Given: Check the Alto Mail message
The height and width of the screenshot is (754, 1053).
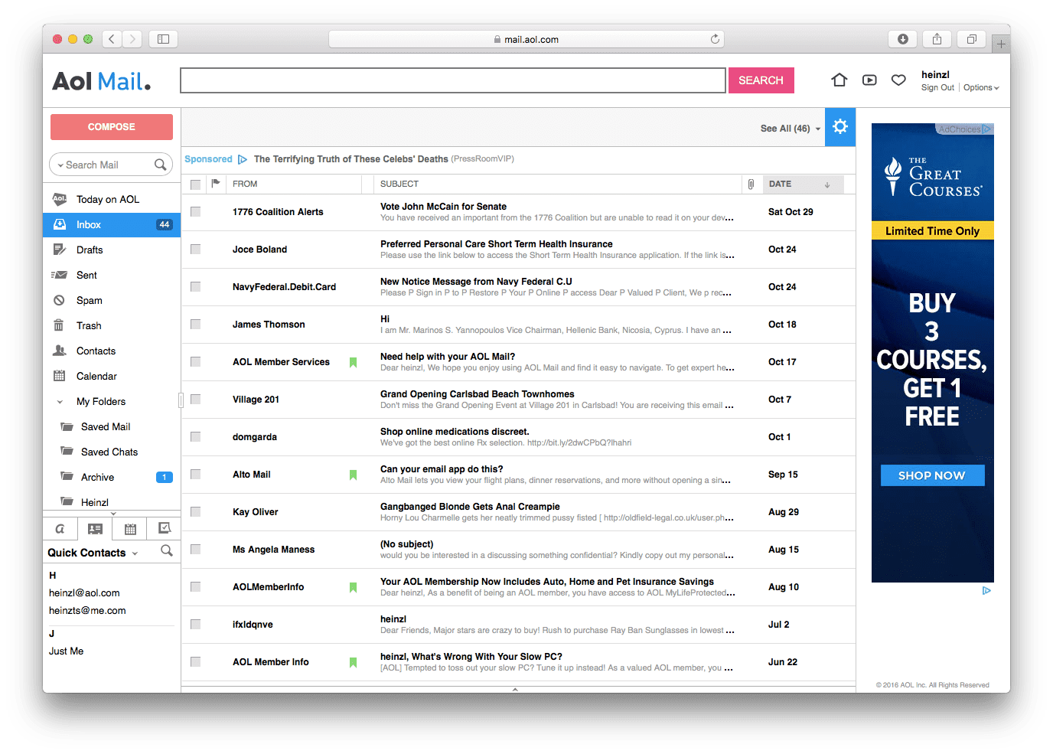Looking at the screenshot, I should (195, 475).
